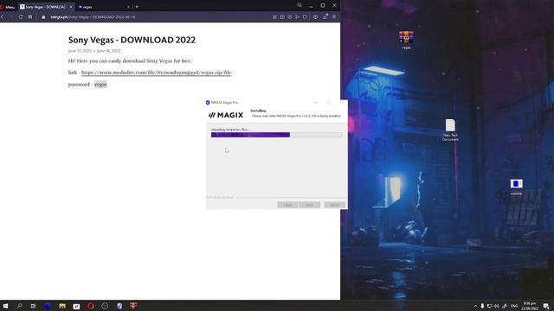Click the MAGIX Vegas Pro title bar icon
The image size is (554, 311).
[208, 103]
